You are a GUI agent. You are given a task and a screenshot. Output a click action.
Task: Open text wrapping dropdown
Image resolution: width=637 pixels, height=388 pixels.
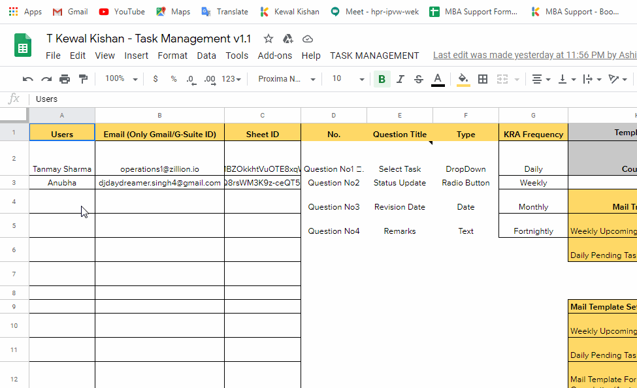[x=593, y=79]
